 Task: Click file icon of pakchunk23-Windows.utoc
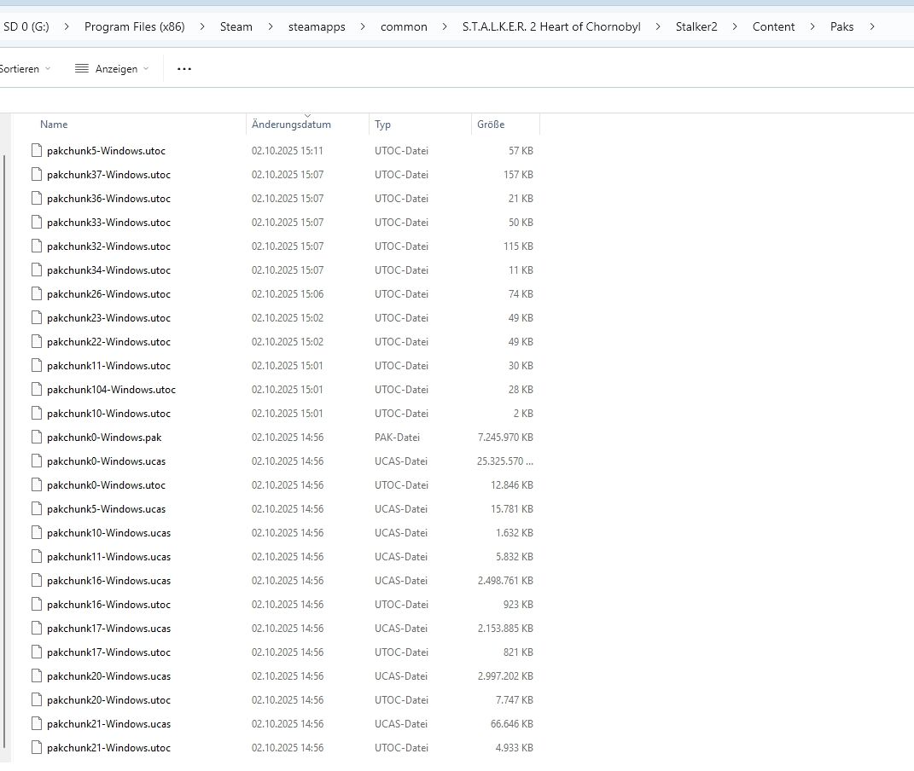37,317
